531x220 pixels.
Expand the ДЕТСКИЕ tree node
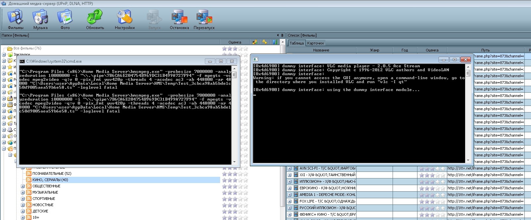(23, 211)
